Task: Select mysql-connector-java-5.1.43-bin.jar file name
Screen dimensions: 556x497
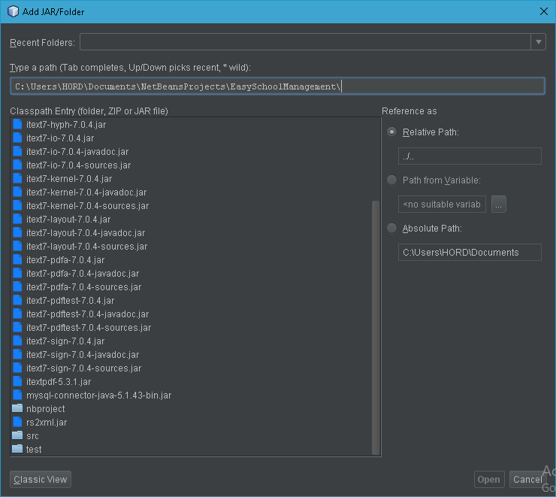Action: pos(98,395)
